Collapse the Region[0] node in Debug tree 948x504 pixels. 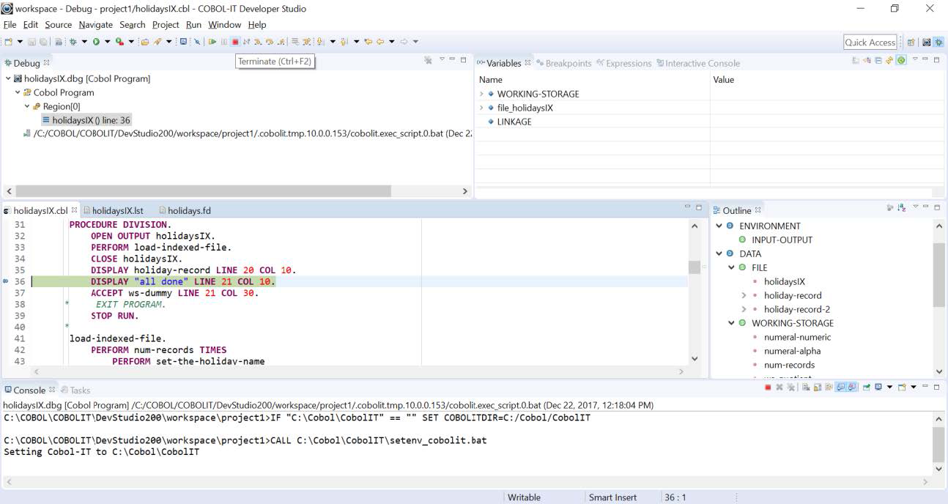coord(27,106)
